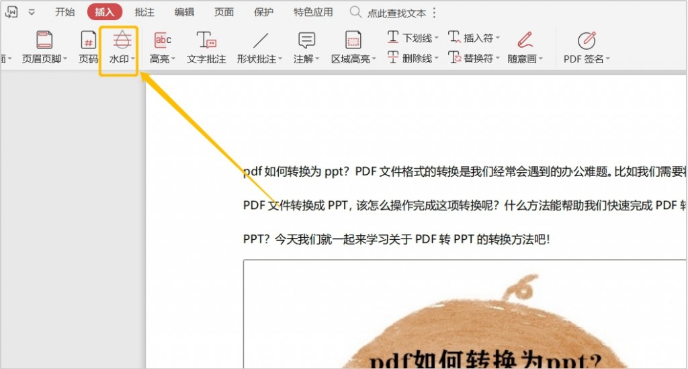Insert page numbers with 页码 icon
Viewport: 688px width, 369px height.
pyautogui.click(x=88, y=40)
